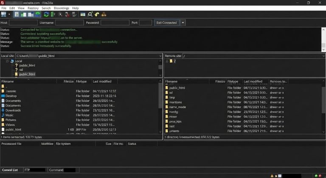The width and height of the screenshot is (326, 178).
Task: Open the Fieotory menu
Action: [x=33, y=8]
